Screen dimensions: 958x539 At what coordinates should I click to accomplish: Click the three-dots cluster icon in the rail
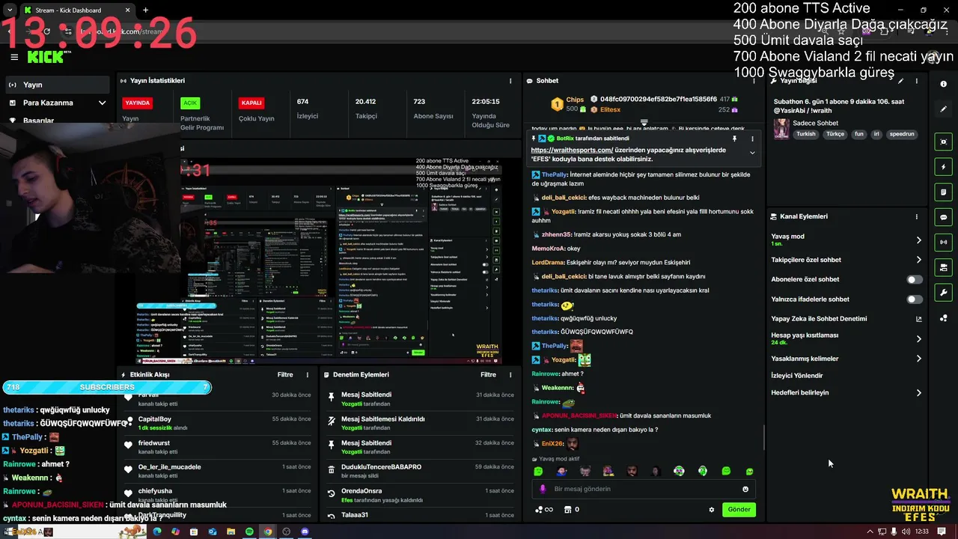(x=944, y=318)
